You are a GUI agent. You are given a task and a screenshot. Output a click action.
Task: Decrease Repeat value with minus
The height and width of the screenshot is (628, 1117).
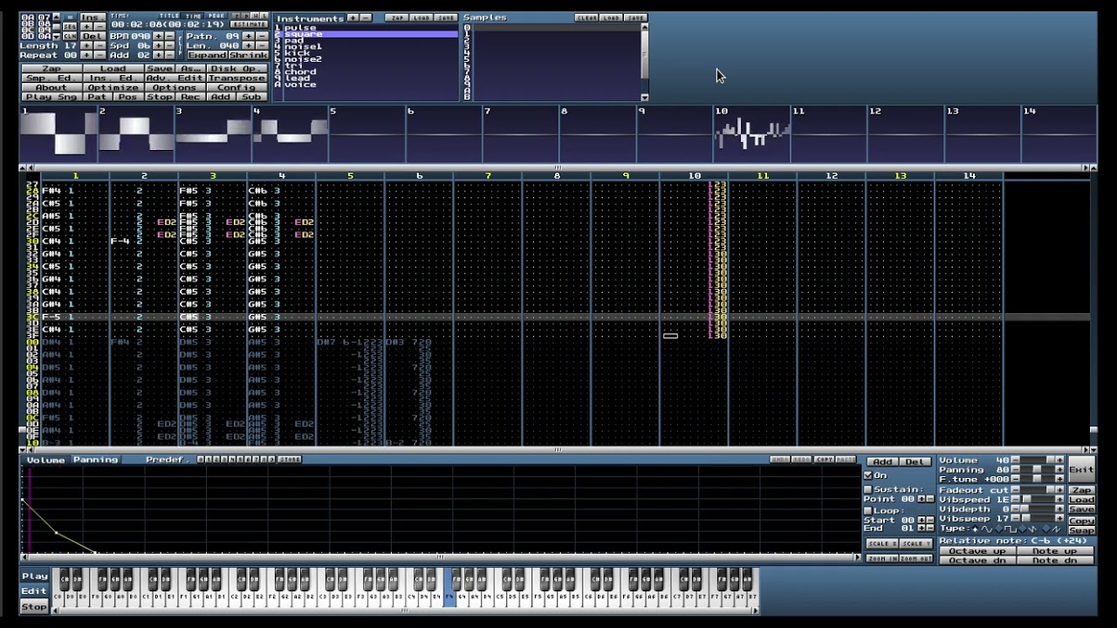click(99, 55)
